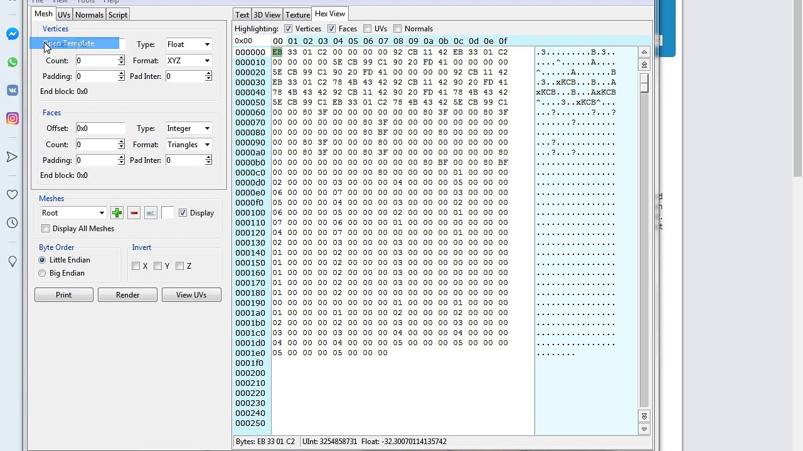Open Faces Type dropdown showing Integer

pyautogui.click(x=188, y=128)
